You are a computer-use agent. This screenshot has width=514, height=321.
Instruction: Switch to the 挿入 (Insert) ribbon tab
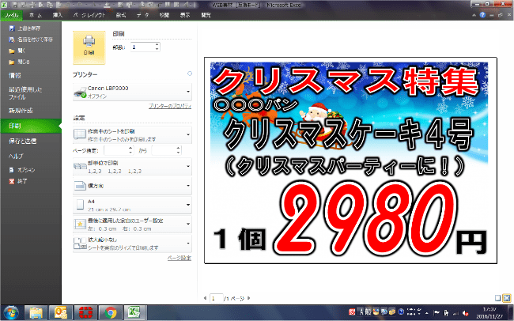point(58,15)
